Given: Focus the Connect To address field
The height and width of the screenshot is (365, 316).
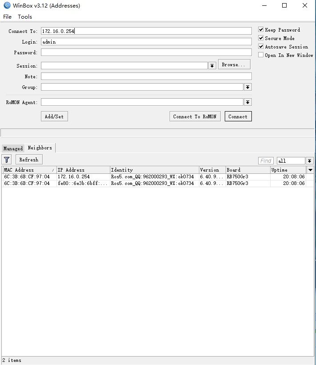Looking at the screenshot, I should [146, 31].
